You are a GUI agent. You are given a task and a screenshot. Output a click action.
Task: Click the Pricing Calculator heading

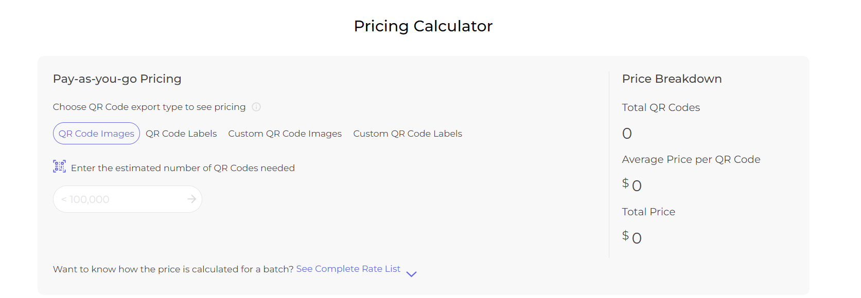point(423,26)
